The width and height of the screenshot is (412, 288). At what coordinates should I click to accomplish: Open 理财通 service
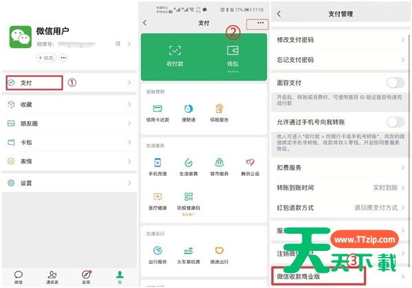click(x=188, y=113)
